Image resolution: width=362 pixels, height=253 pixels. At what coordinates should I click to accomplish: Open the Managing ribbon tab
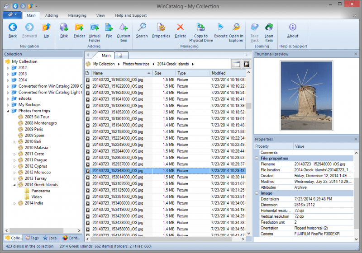pyautogui.click(x=77, y=15)
